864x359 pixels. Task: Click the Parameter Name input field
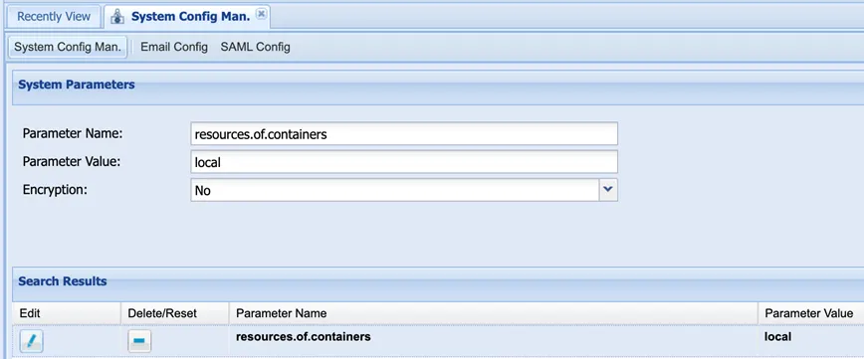(x=404, y=134)
